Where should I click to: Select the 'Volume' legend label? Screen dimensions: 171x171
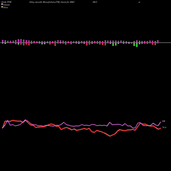click(x=6, y=5)
